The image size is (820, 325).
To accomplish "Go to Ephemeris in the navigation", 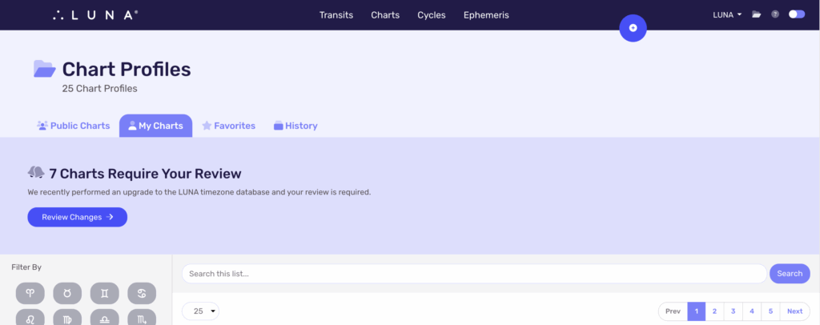I will [485, 15].
